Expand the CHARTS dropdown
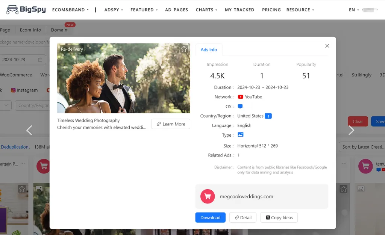Viewport: 385px width, 235px height. (x=206, y=10)
